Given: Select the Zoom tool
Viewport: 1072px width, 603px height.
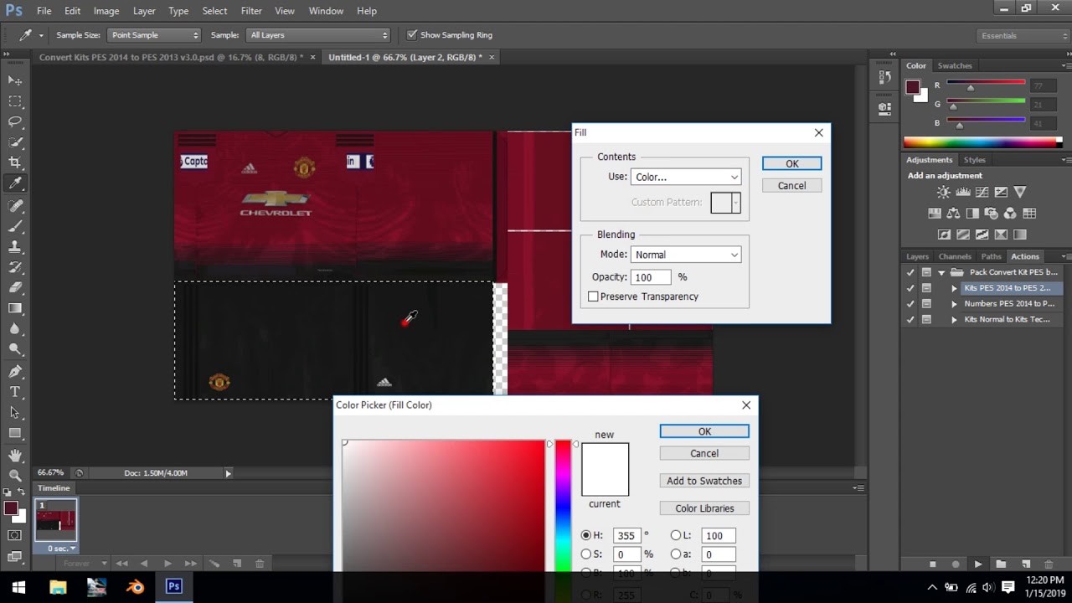Looking at the screenshot, I should click(x=15, y=475).
